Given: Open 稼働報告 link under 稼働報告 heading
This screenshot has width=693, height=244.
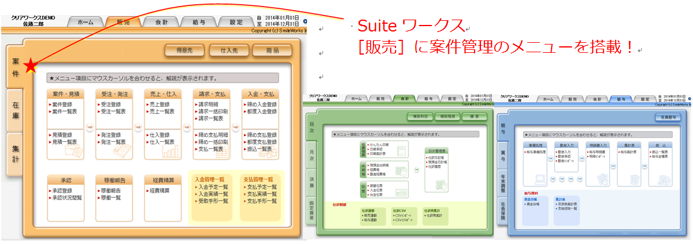Looking at the screenshot, I should 110,191.
